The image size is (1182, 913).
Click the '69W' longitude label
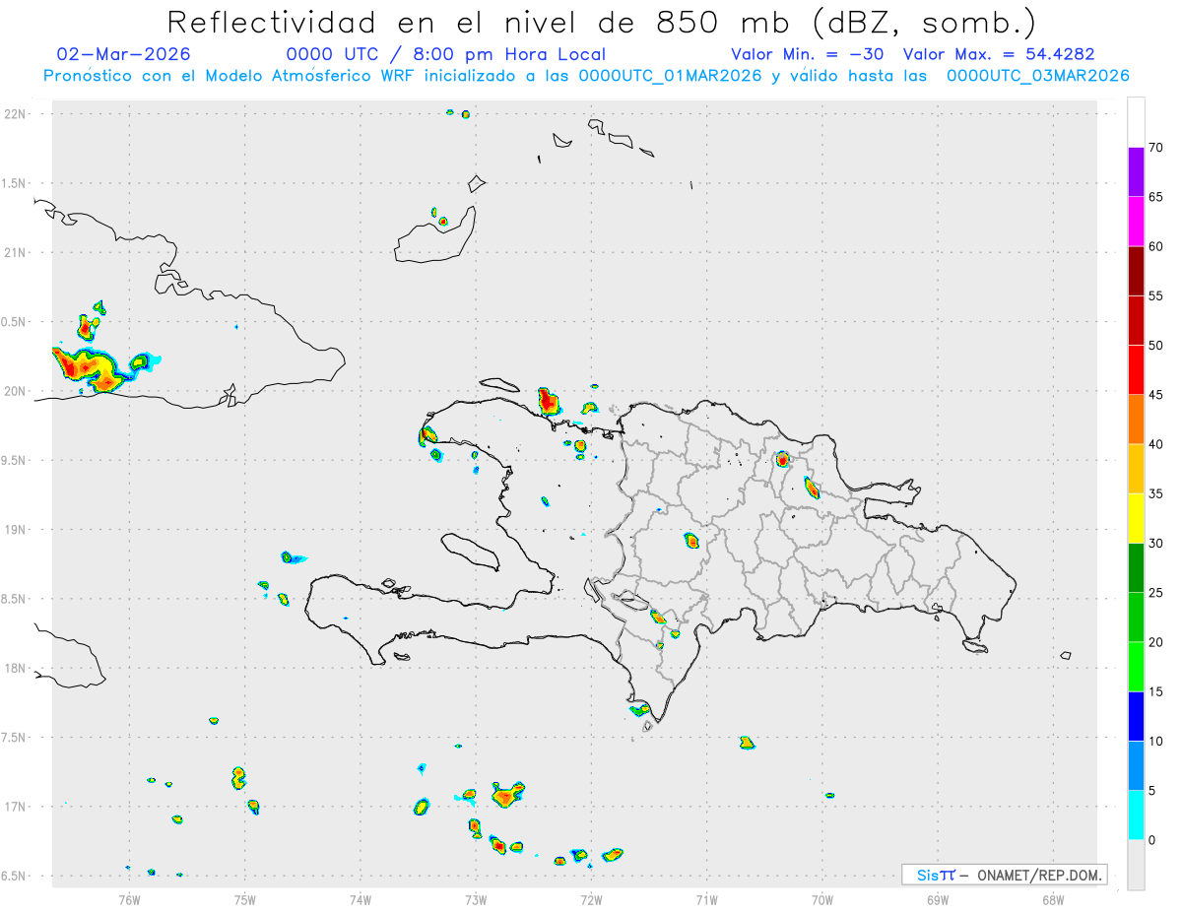tap(938, 898)
